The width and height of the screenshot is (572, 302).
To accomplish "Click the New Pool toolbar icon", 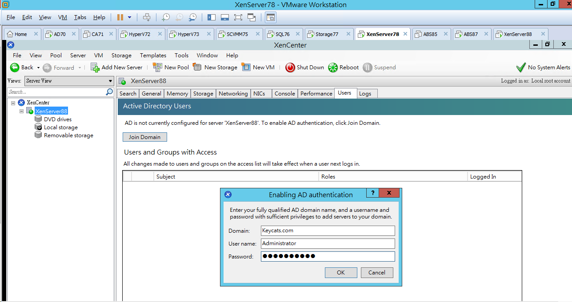I will [157, 67].
